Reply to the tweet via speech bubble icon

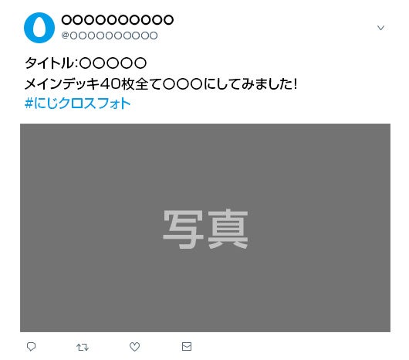click(32, 347)
